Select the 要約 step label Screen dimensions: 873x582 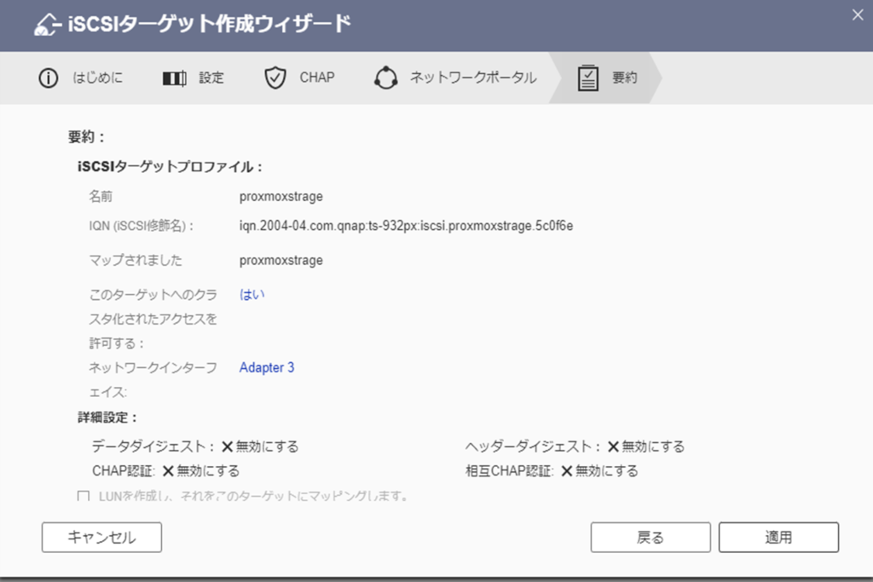coord(625,78)
